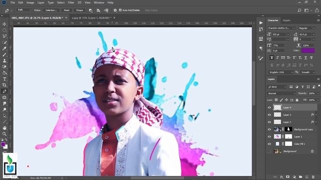
Task: Expand Layer 2 effects arrow
Action: click(x=316, y=122)
